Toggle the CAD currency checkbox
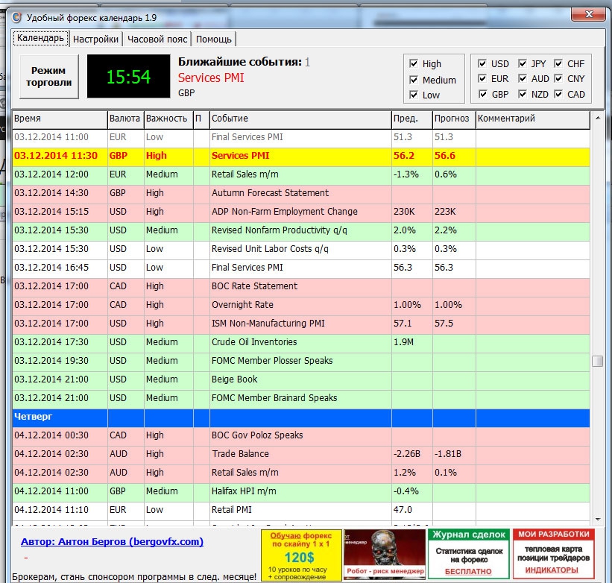 [559, 95]
